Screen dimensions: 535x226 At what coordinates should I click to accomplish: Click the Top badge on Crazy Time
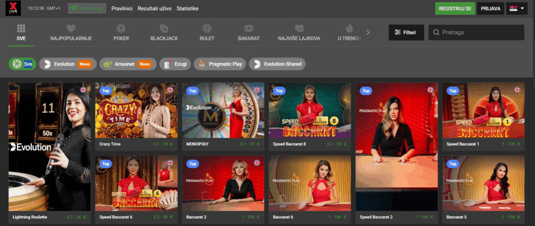click(x=106, y=91)
